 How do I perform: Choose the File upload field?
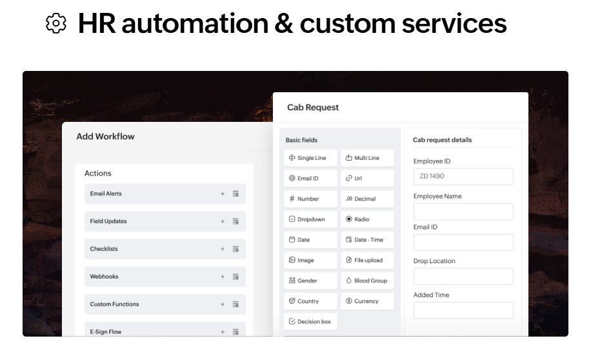coord(367,261)
